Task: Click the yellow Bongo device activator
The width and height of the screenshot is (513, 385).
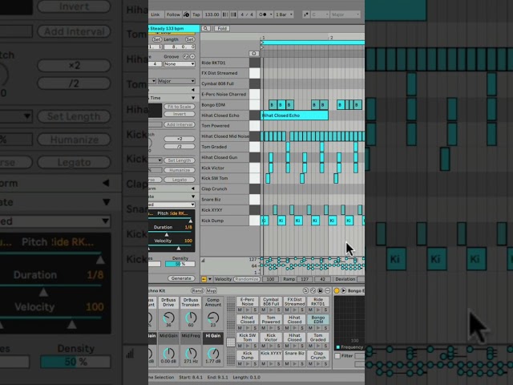Action: pos(337,290)
